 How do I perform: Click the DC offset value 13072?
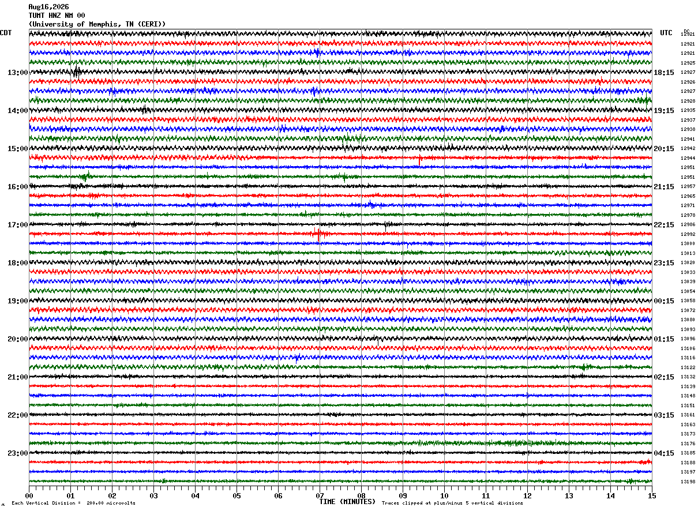coord(688,310)
